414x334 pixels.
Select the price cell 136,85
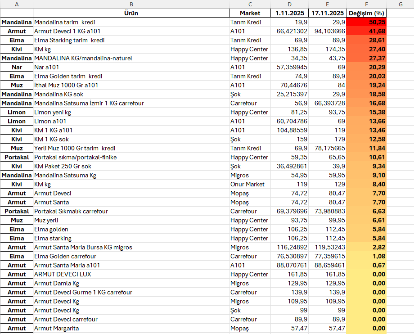click(290, 49)
